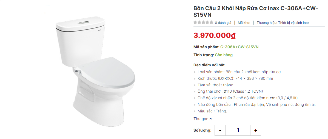Click the quantity input field
This screenshot has width=328, height=139.
coord(238,130)
